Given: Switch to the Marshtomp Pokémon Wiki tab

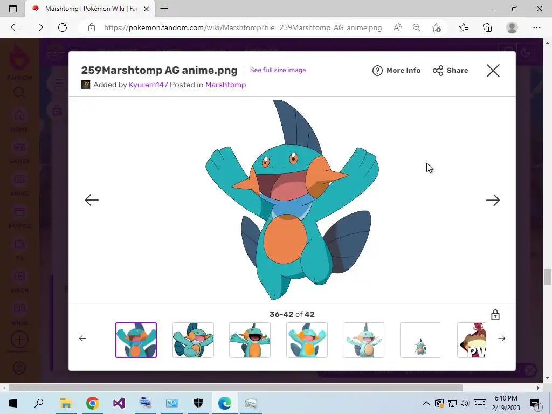Looking at the screenshot, I should pyautogui.click(x=91, y=9).
